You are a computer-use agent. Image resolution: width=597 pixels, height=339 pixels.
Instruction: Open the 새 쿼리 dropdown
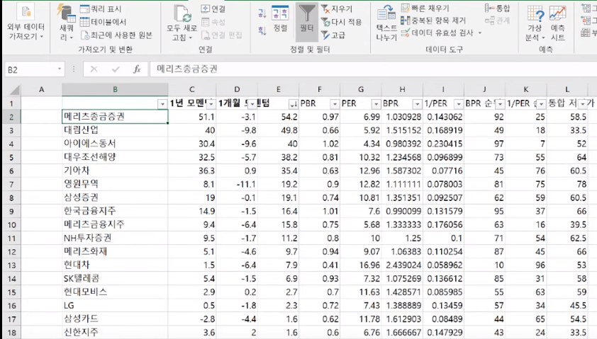click(x=67, y=23)
